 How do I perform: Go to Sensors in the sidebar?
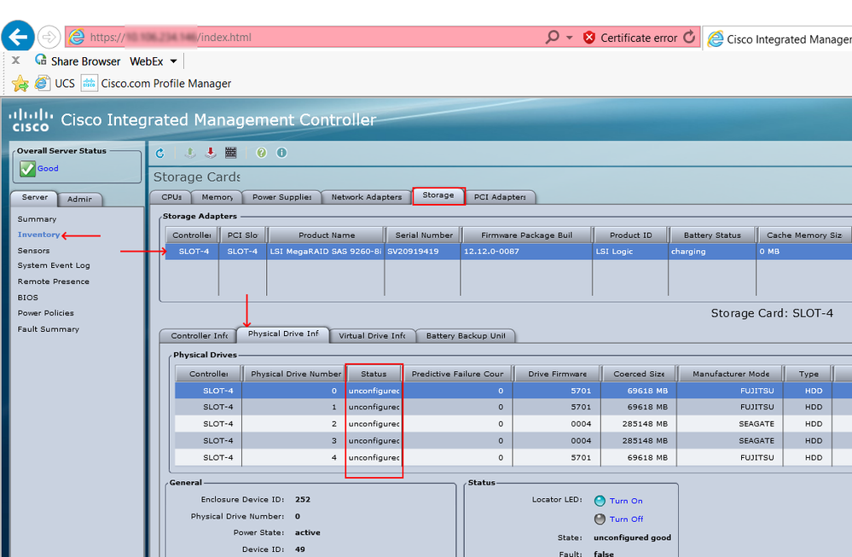coord(34,251)
